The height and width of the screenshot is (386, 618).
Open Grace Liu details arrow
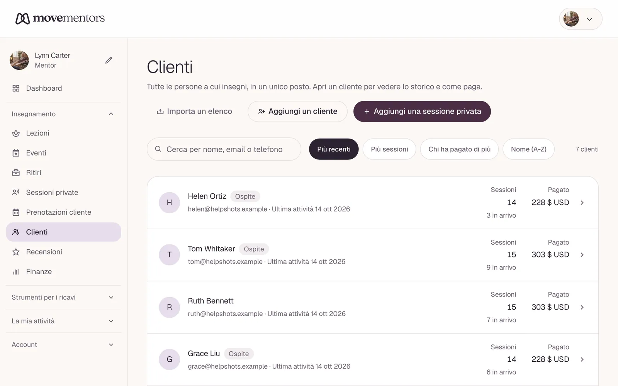point(582,359)
